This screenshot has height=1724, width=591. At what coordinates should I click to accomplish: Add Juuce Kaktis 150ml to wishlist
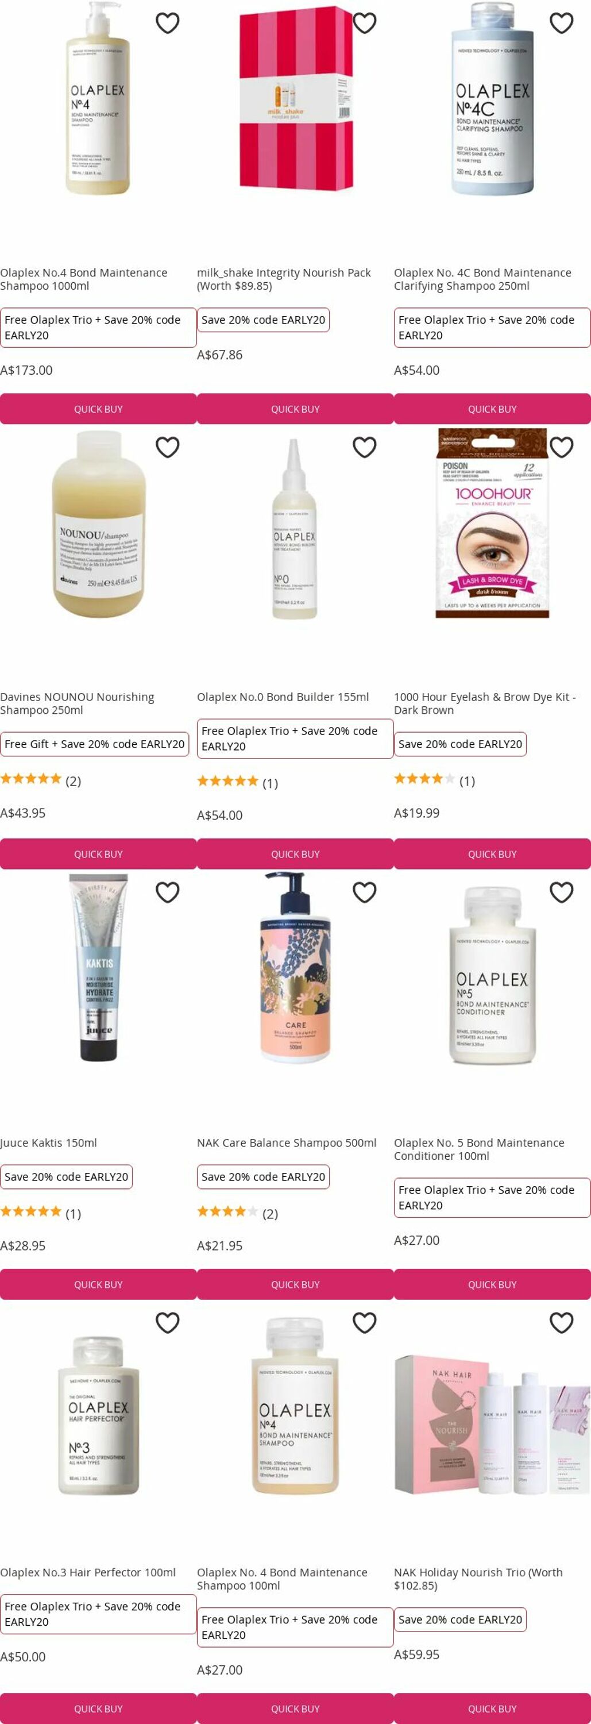(167, 892)
